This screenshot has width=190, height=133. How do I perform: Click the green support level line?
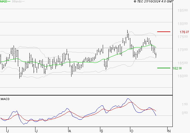164,68
